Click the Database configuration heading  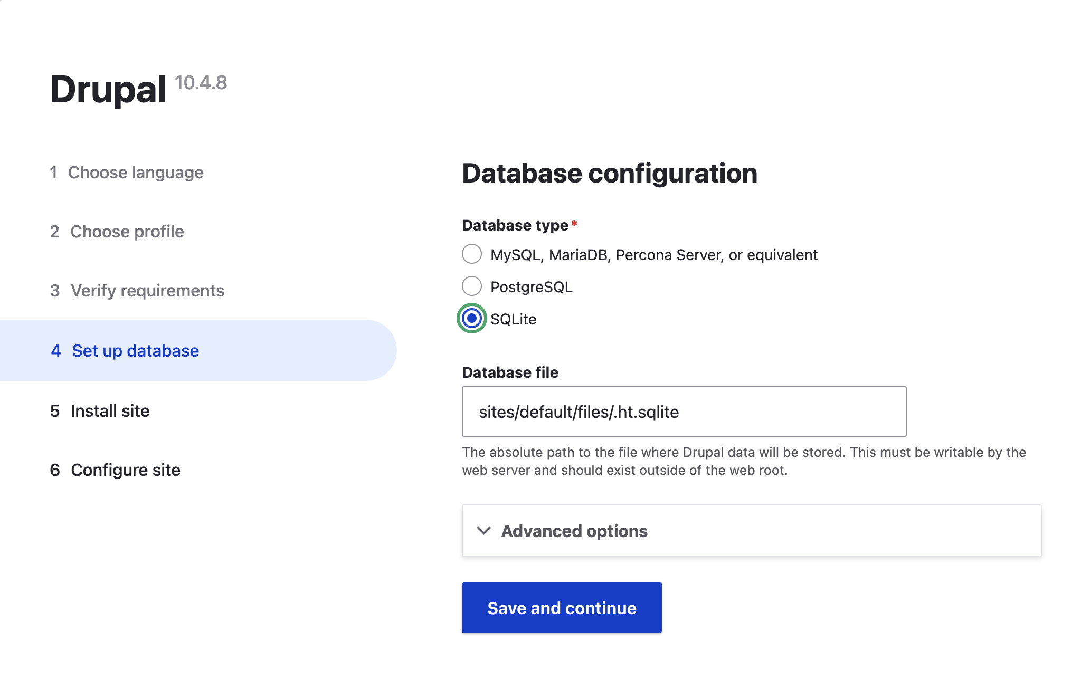point(610,174)
